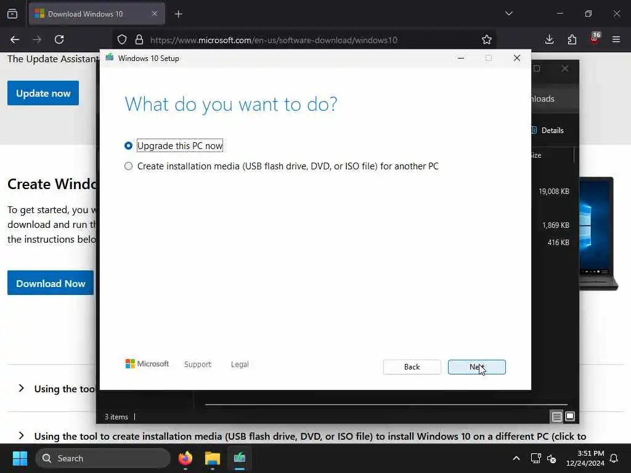Bookmark this page with the star

(x=487, y=39)
